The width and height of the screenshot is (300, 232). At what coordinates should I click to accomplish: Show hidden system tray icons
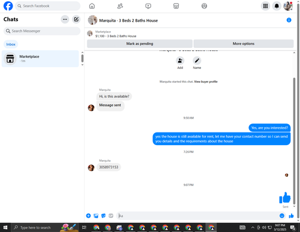click(253, 227)
